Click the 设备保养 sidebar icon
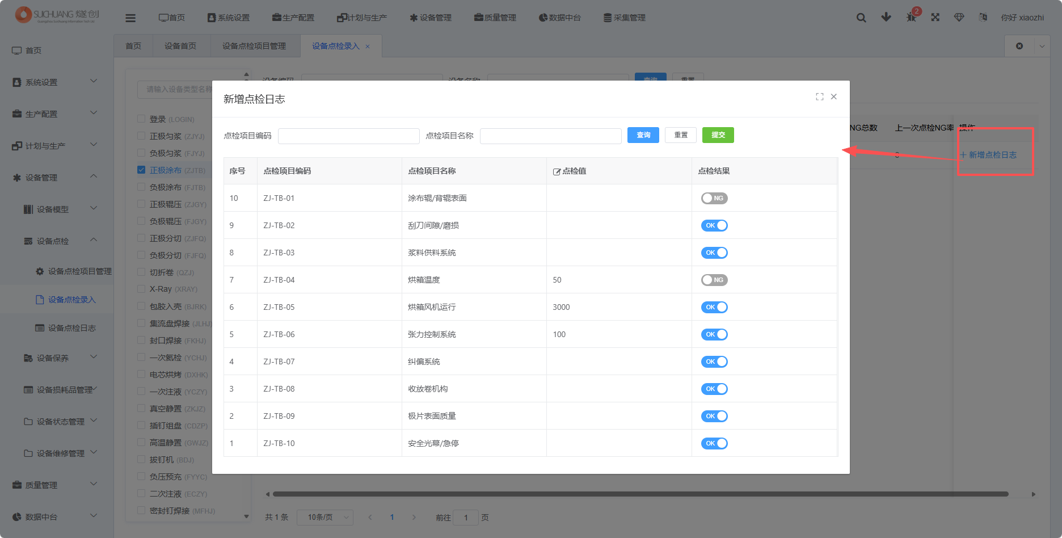This screenshot has height=538, width=1062. [28, 358]
